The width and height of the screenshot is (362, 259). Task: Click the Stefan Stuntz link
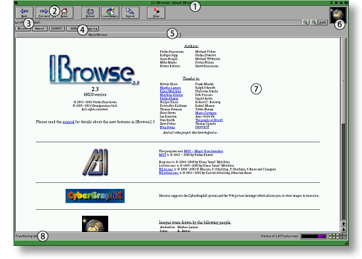click(169, 98)
